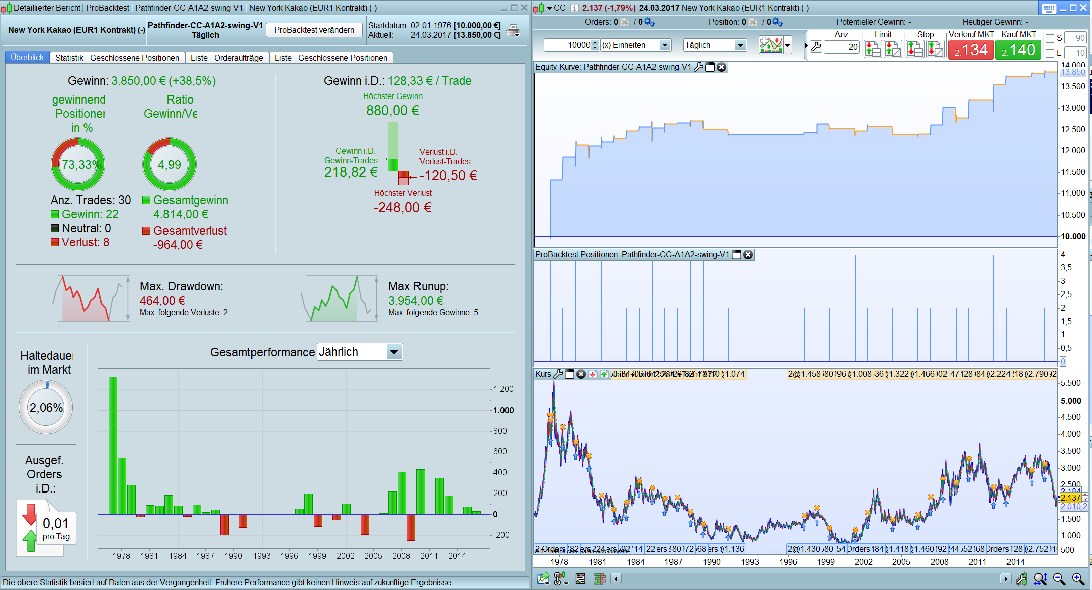Click the chart share export icon
The width and height of the screenshot is (1092, 590).
[x=543, y=579]
